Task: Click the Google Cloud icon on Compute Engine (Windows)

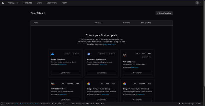Action: pyautogui.click(x=125, y=84)
